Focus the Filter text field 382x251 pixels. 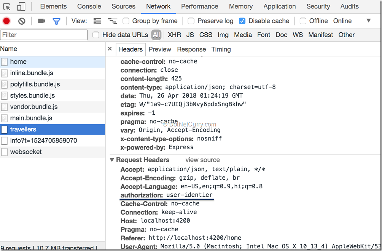pyautogui.click(x=44, y=35)
